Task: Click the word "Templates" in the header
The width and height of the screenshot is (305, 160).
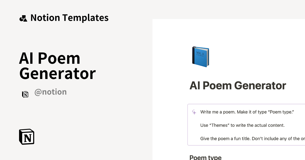Action: (x=85, y=18)
